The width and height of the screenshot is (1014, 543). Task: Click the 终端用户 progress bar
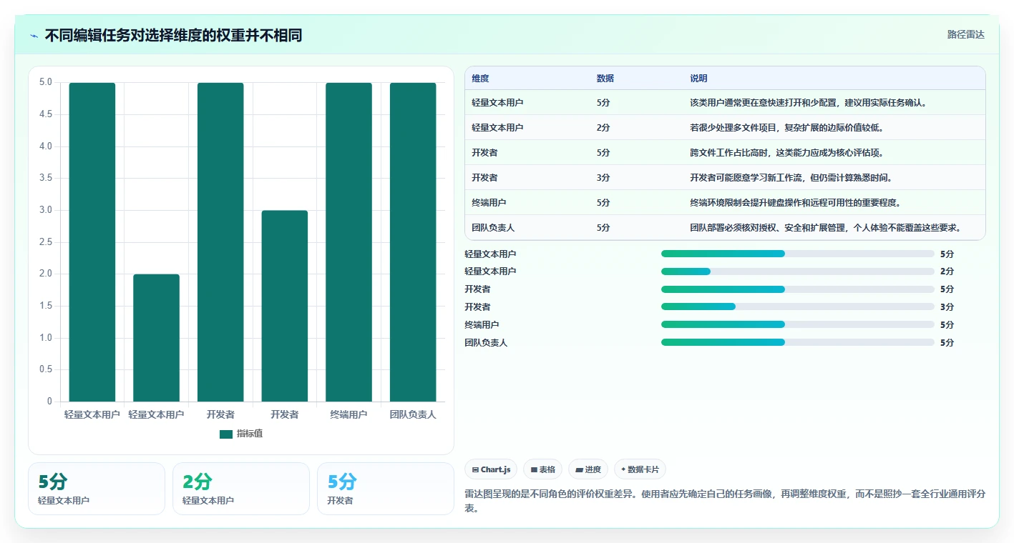(x=798, y=324)
